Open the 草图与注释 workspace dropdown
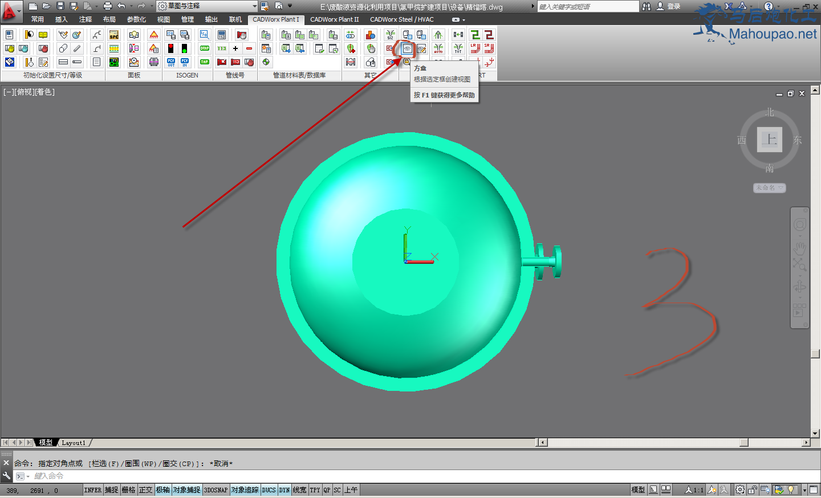 (x=208, y=6)
